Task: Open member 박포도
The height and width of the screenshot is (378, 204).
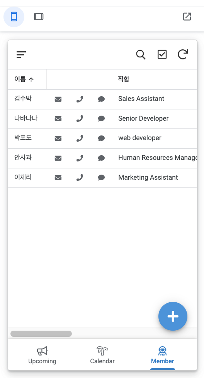Action: pos(23,138)
